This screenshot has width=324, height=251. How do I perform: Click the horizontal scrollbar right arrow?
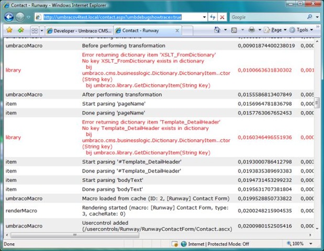[x=310, y=235]
